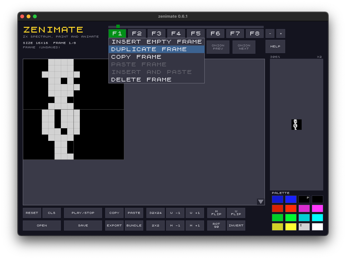Choose Copy Frame from menu
Image resolution: width=346 pixels, height=259 pixels.
coord(157,57)
